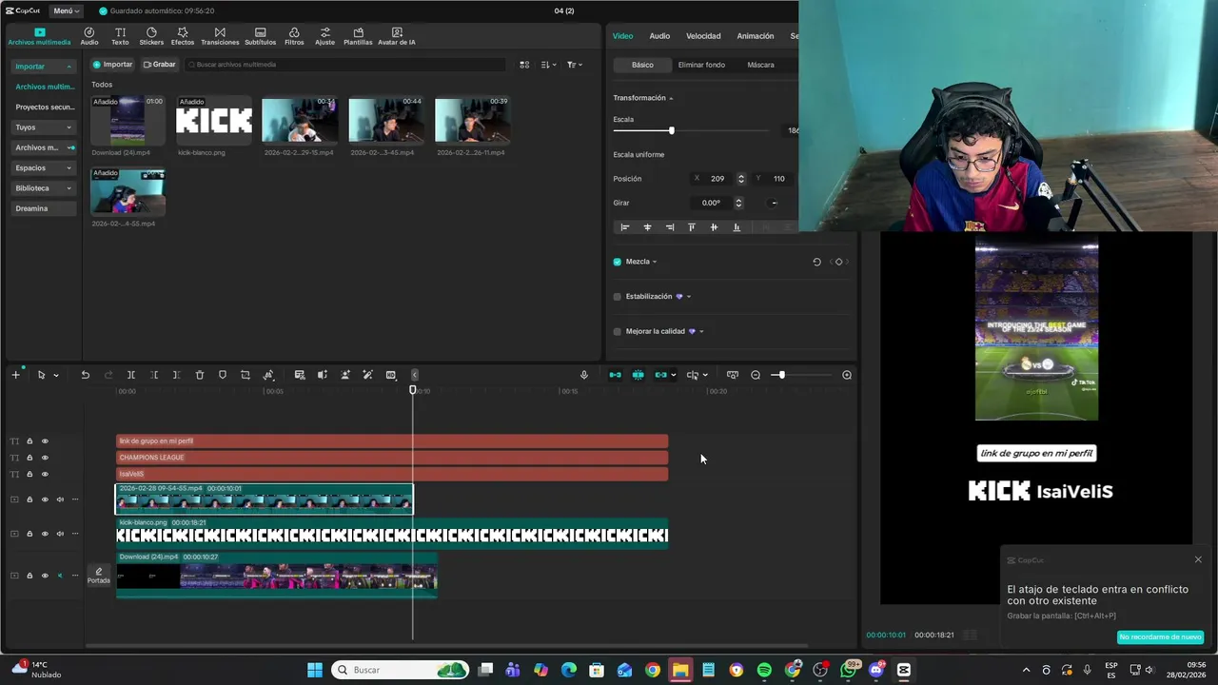Open the Texto tool
Screen dimensions: 1218x685
pyautogui.click(x=120, y=36)
